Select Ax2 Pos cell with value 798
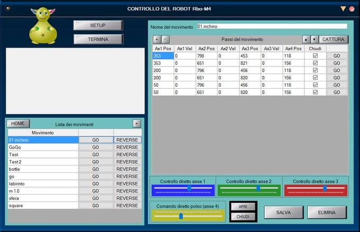The image size is (360, 232). [x=206, y=56]
